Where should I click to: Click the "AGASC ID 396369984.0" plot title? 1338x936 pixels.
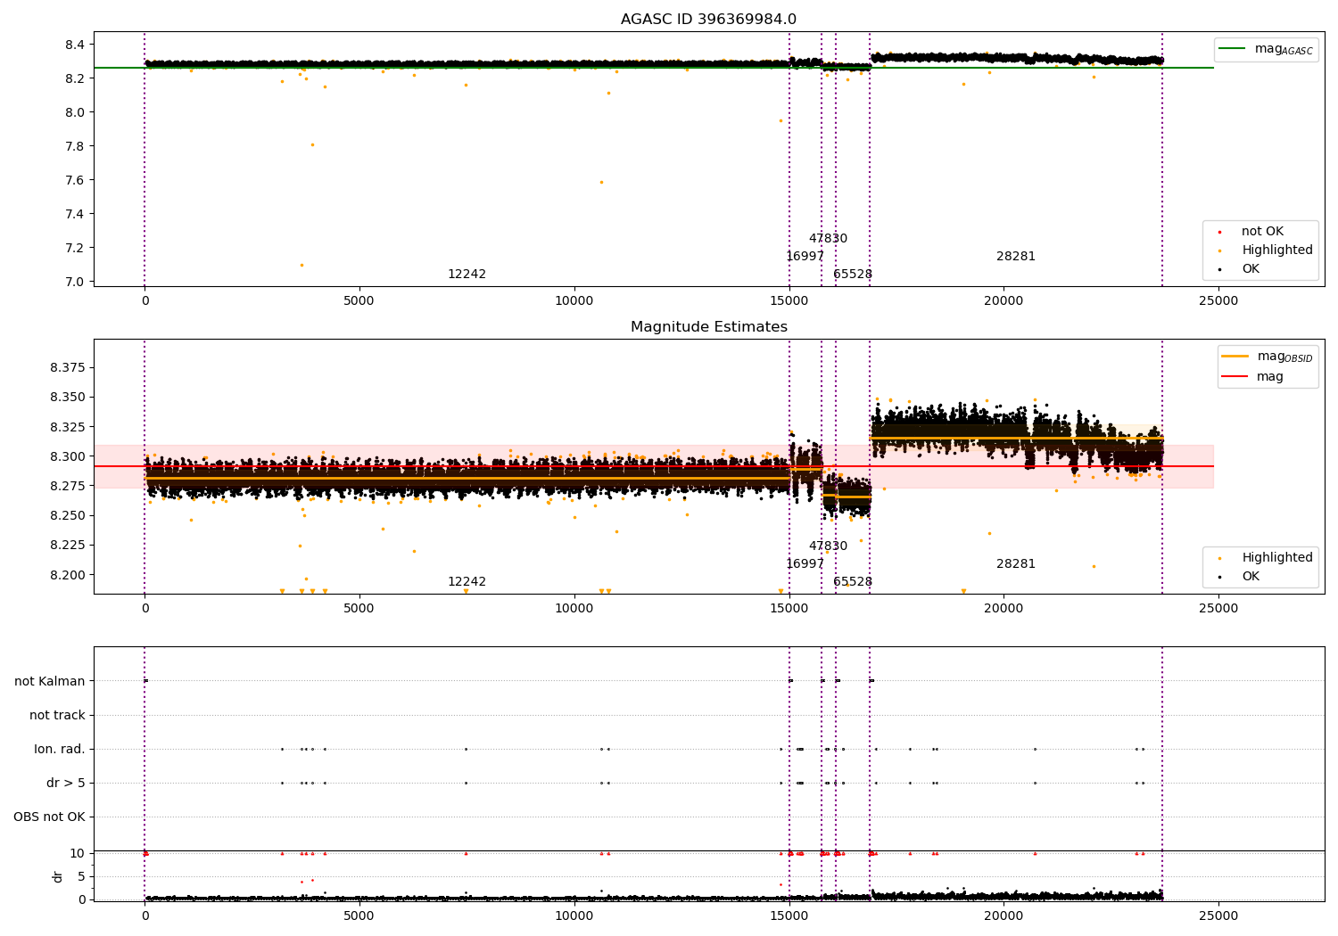coord(708,20)
